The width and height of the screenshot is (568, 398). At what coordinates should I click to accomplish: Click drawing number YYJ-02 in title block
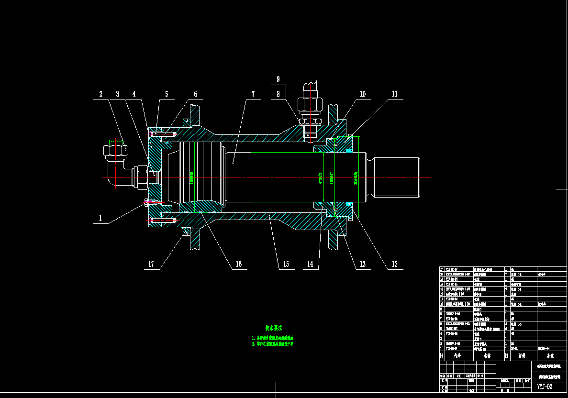pyautogui.click(x=545, y=387)
